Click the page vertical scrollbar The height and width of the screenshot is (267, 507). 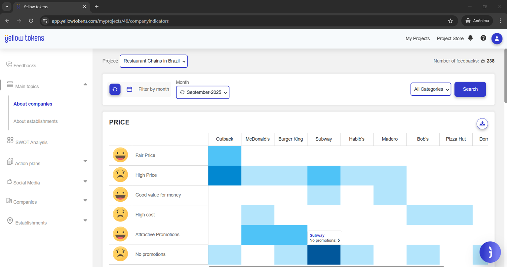point(505,76)
